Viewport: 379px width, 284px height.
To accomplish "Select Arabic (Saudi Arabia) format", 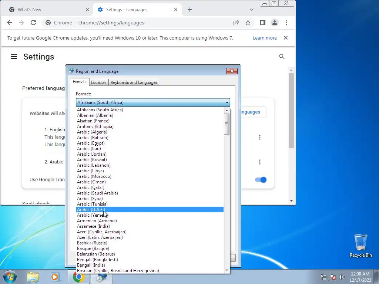I will (150, 193).
